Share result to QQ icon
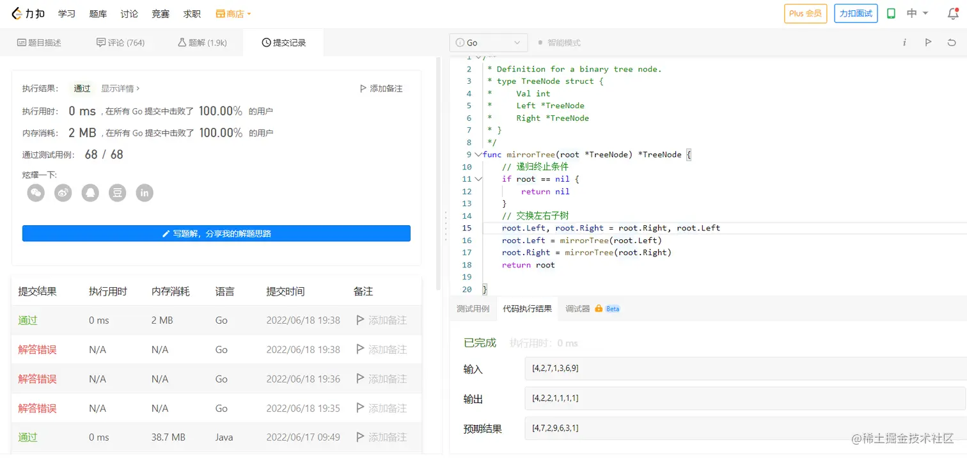 (90, 193)
